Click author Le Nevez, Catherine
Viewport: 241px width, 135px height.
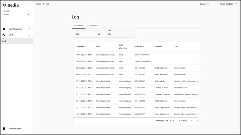[163, 94]
